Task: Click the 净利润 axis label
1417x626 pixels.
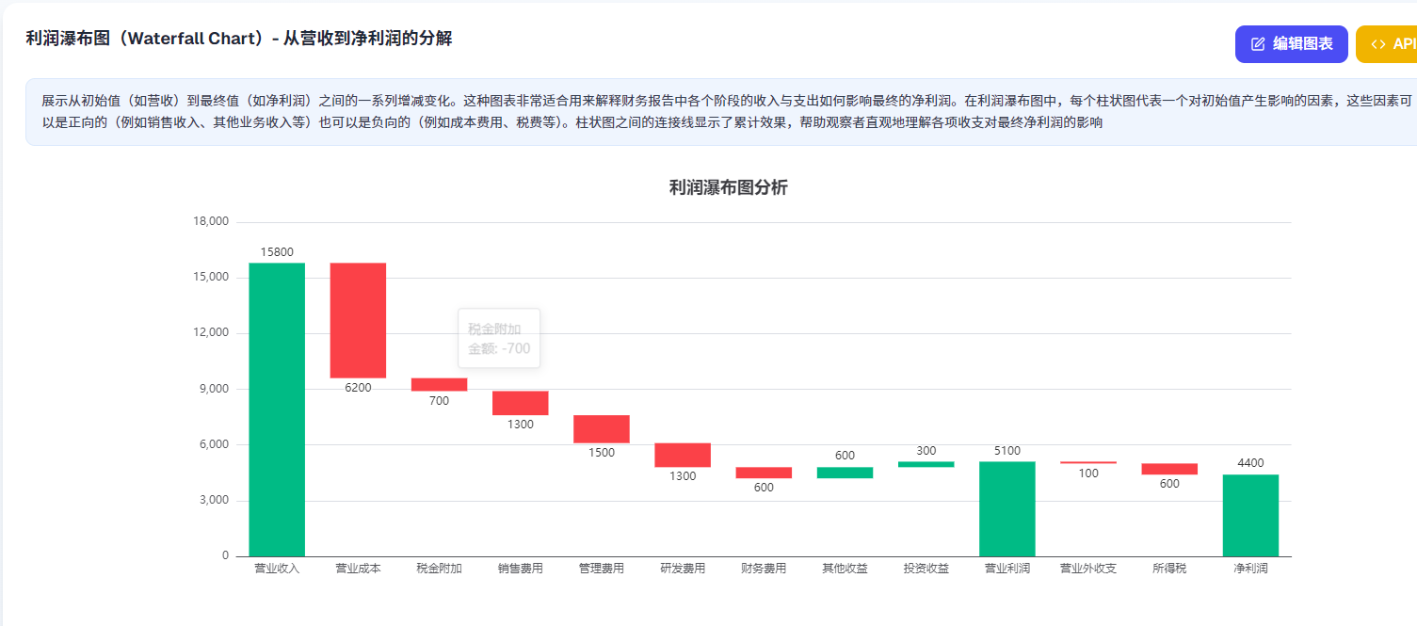Action: 1250,569
